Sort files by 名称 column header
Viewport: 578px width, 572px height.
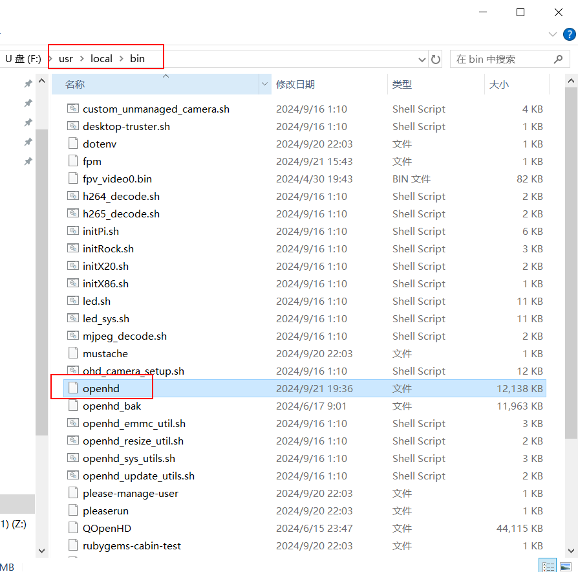click(x=156, y=84)
